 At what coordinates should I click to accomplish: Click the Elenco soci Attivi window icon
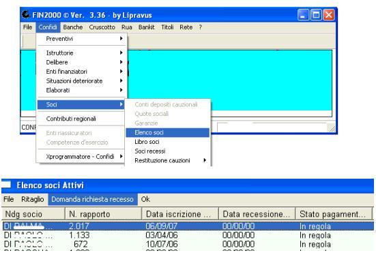tap(6, 185)
